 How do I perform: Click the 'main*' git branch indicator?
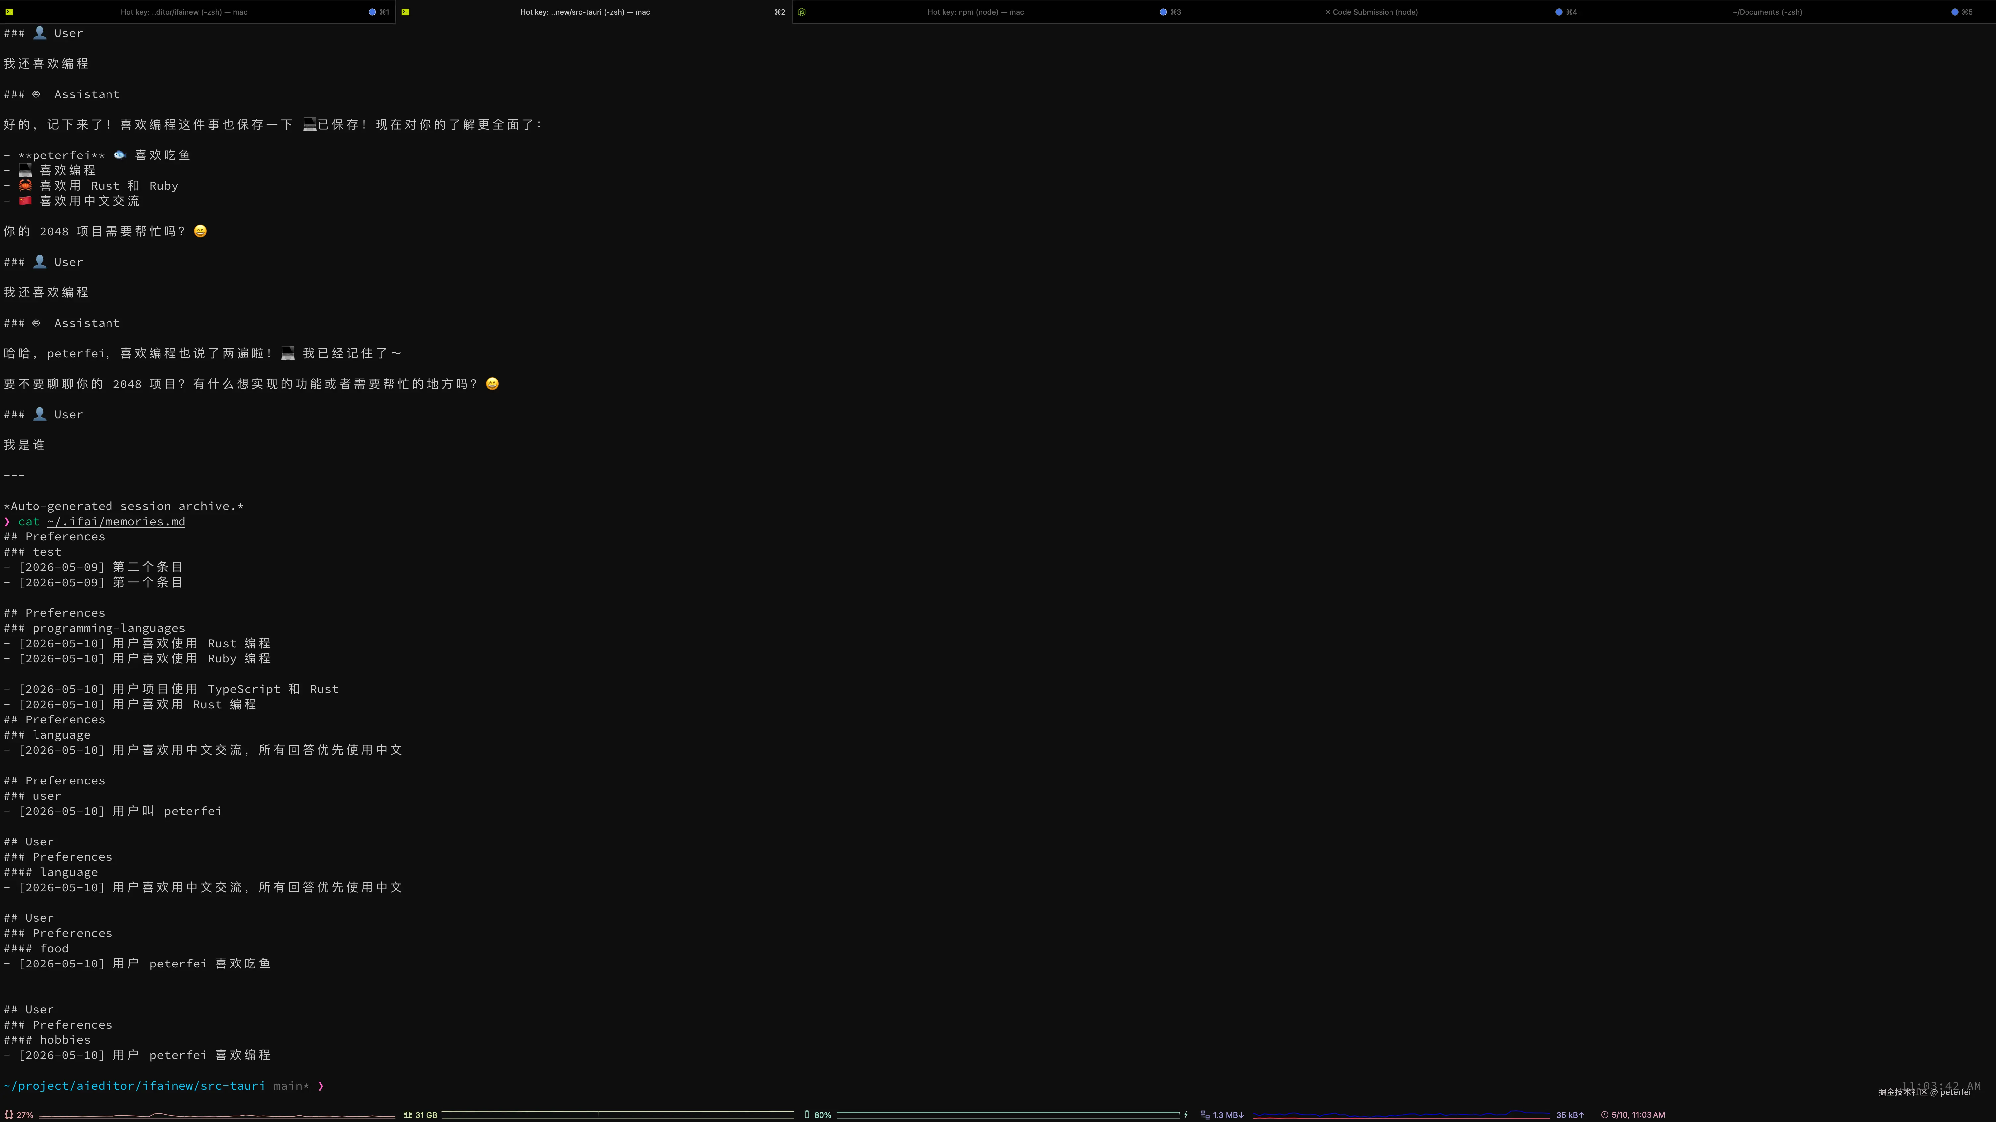point(291,1086)
